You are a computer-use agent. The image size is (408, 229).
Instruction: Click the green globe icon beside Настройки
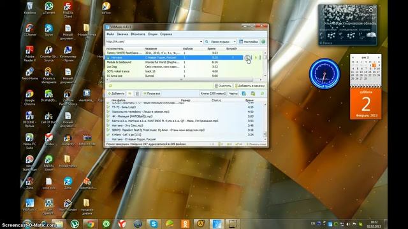pyautogui.click(x=263, y=41)
